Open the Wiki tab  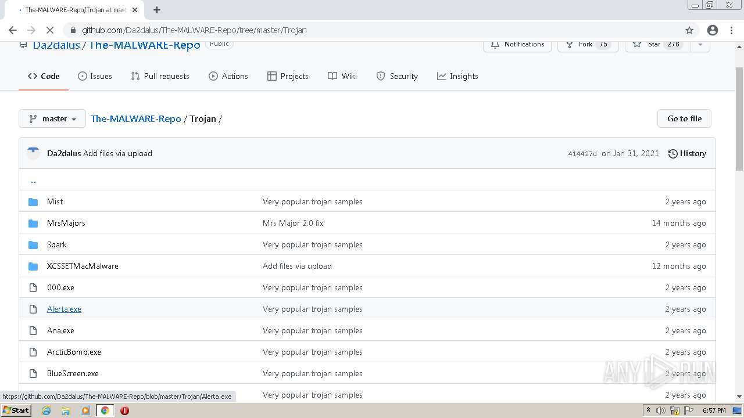342,76
